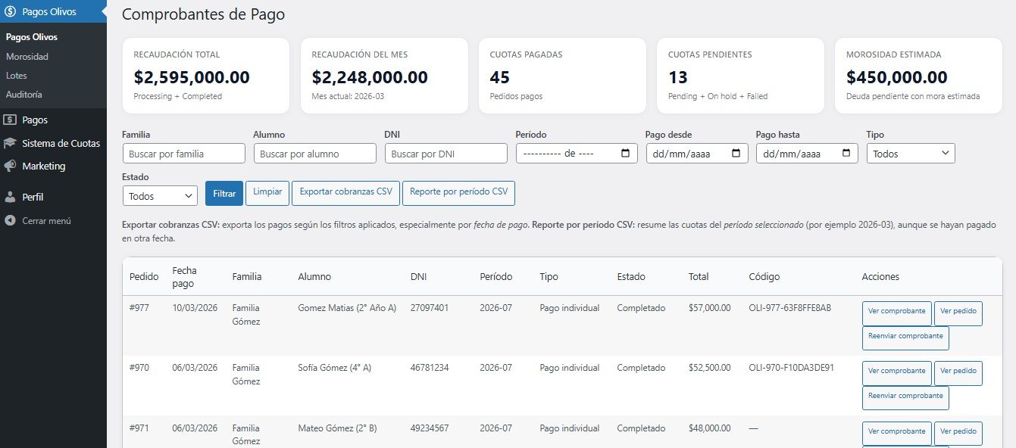This screenshot has width=1016, height=448.
Task: Focus the Buscar por familia field
Action: click(x=184, y=154)
